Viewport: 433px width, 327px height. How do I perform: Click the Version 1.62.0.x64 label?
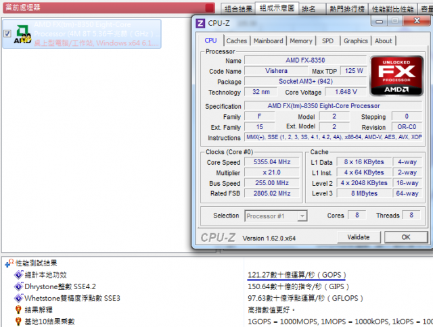pyautogui.click(x=269, y=238)
